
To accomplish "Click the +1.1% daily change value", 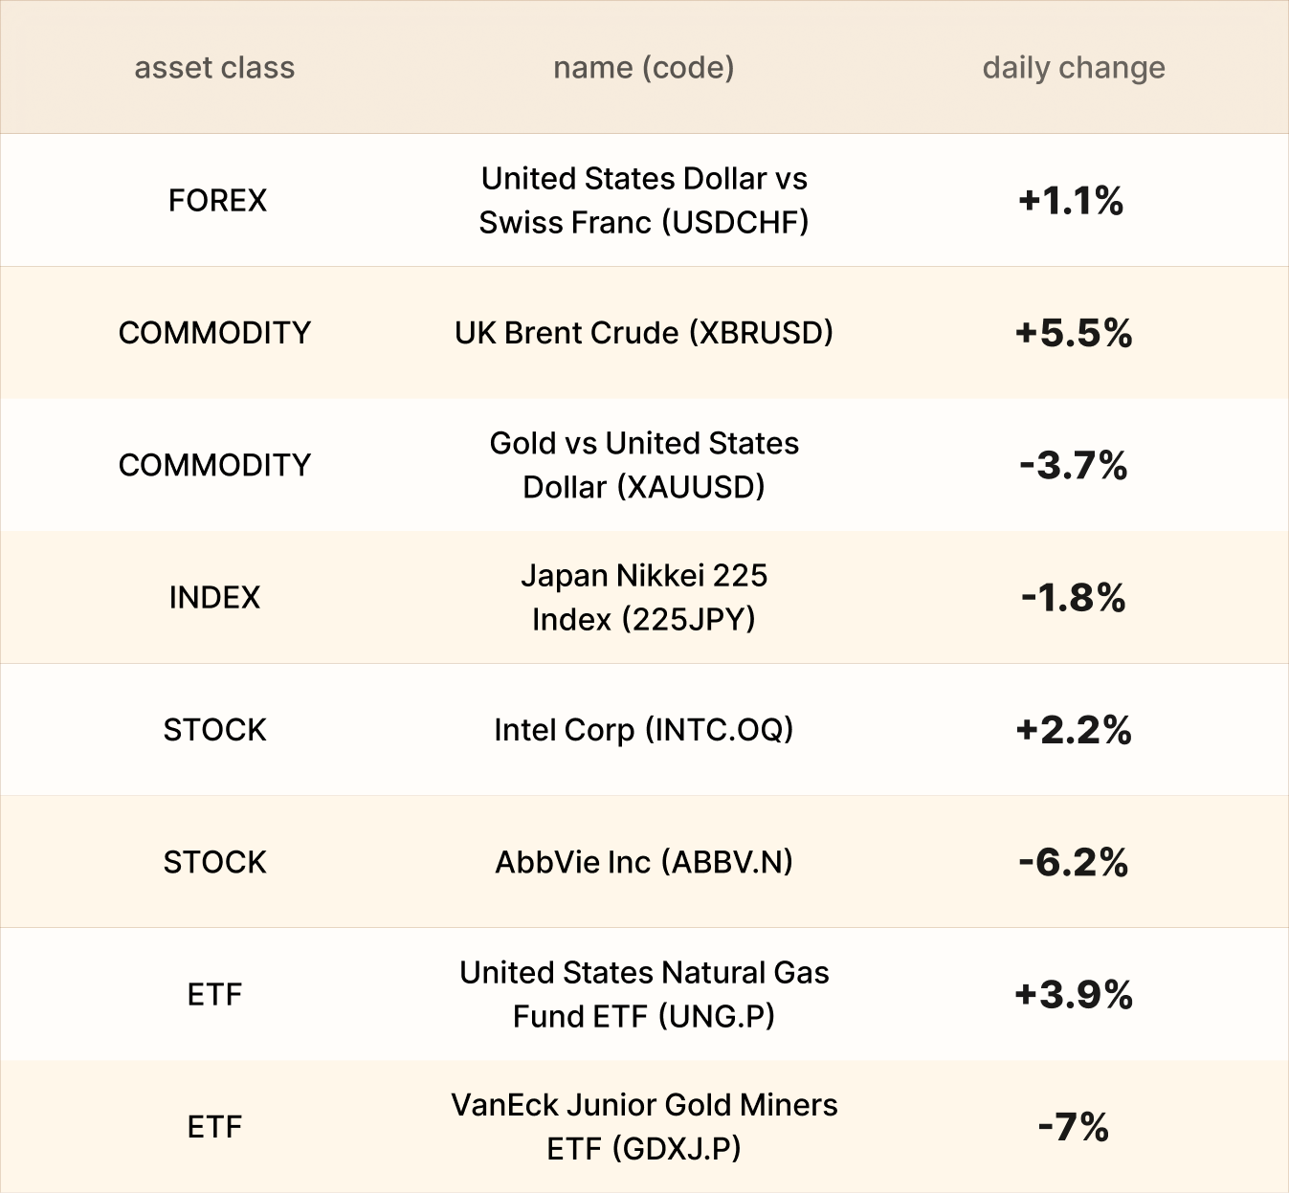I will [x=1072, y=201].
